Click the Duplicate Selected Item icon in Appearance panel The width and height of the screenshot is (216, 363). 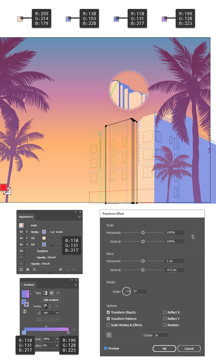click(x=68, y=269)
